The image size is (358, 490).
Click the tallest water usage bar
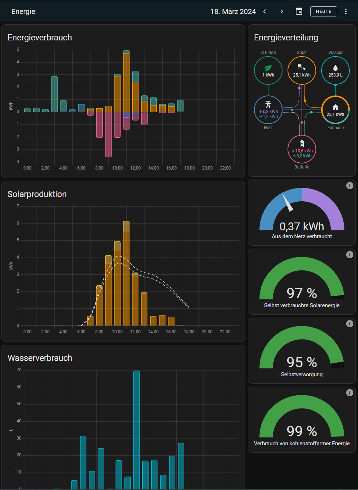coord(137,429)
